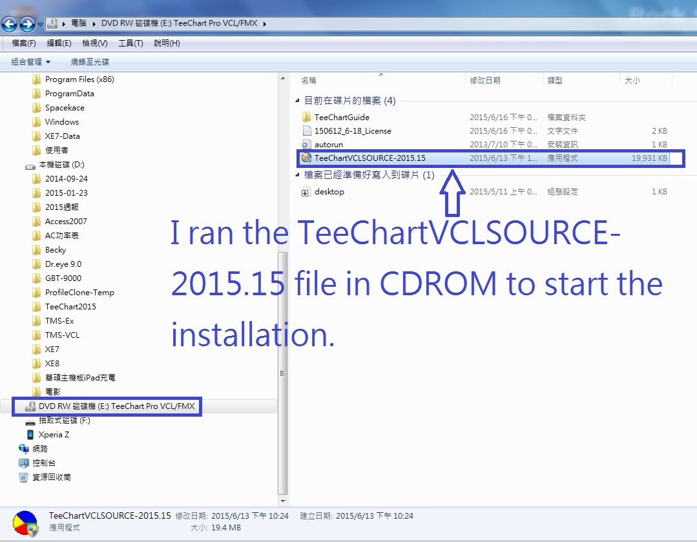Open 資源回收筒 recycle bin icon
This screenshot has width=697, height=542.
pos(23,477)
